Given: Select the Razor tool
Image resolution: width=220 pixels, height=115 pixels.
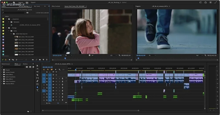Looking at the screenshot, I should [37, 75].
